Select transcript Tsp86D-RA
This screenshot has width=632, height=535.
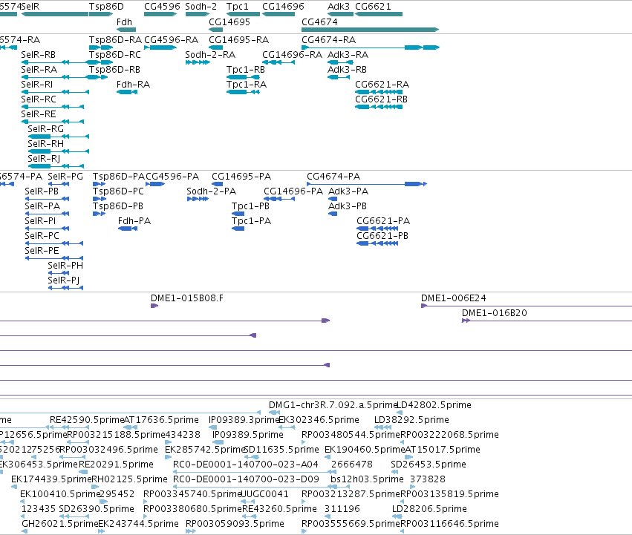(115, 40)
